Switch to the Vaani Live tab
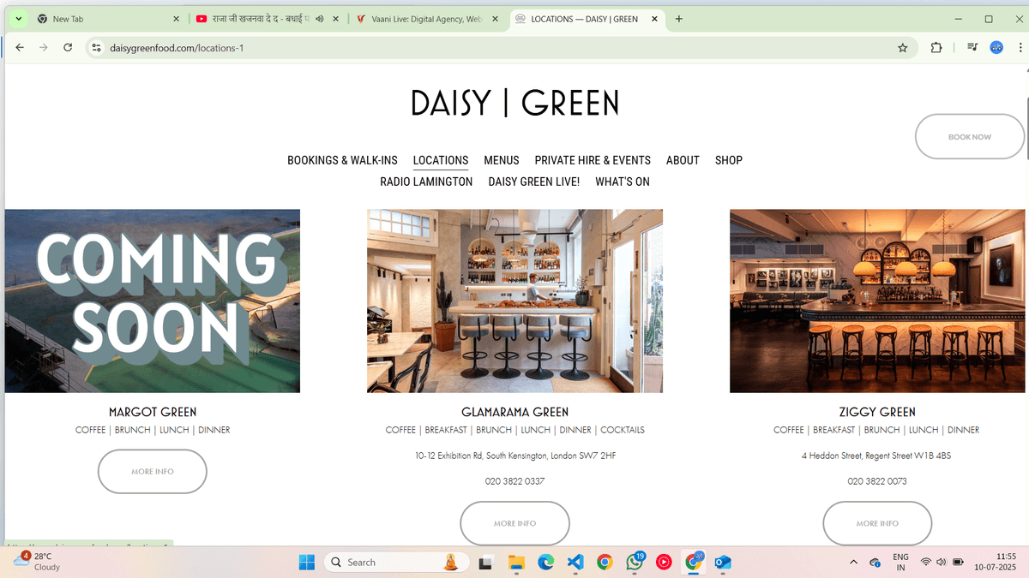Viewport: 1029px width, 578px height. [428, 19]
